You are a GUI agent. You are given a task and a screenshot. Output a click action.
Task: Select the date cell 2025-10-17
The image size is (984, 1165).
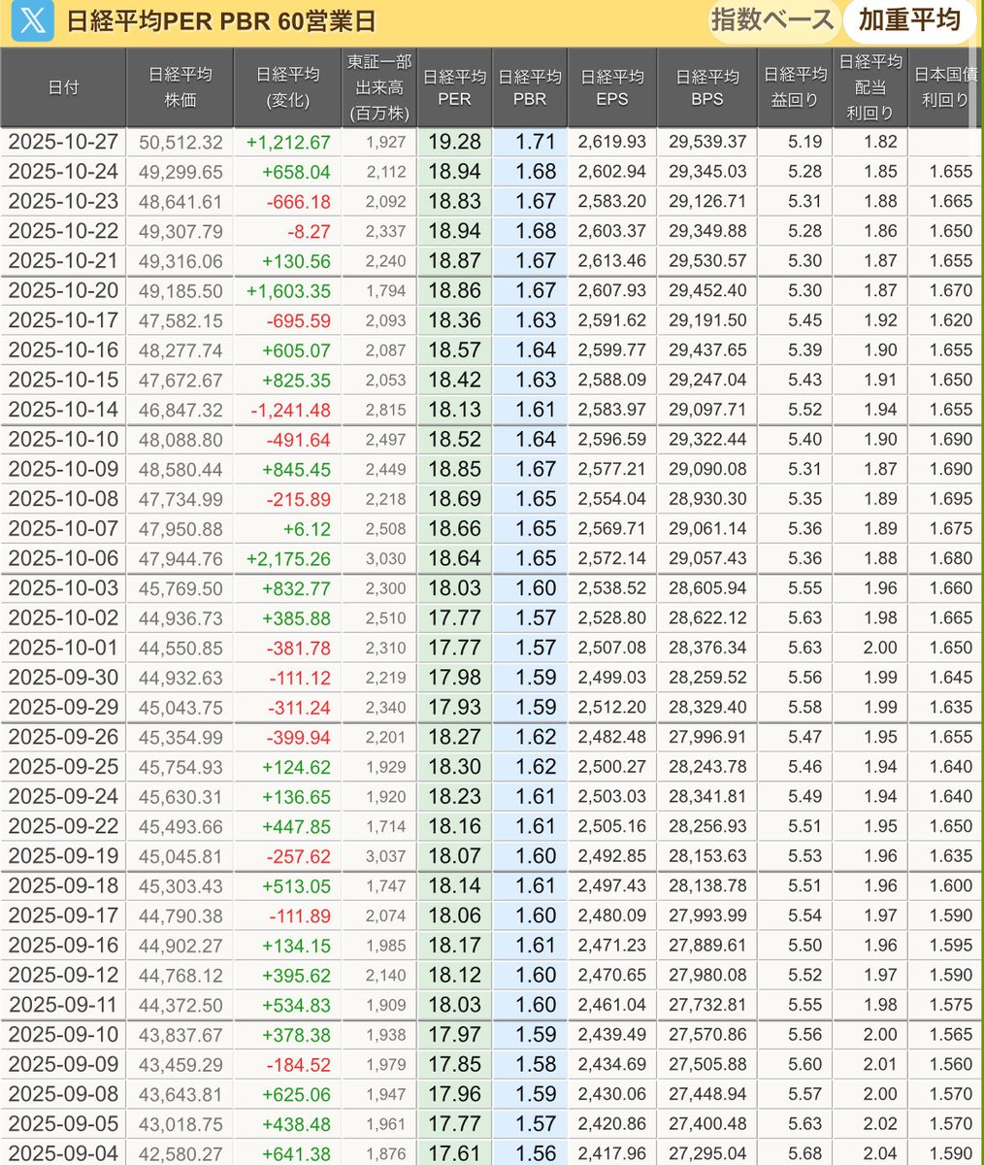click(x=63, y=320)
